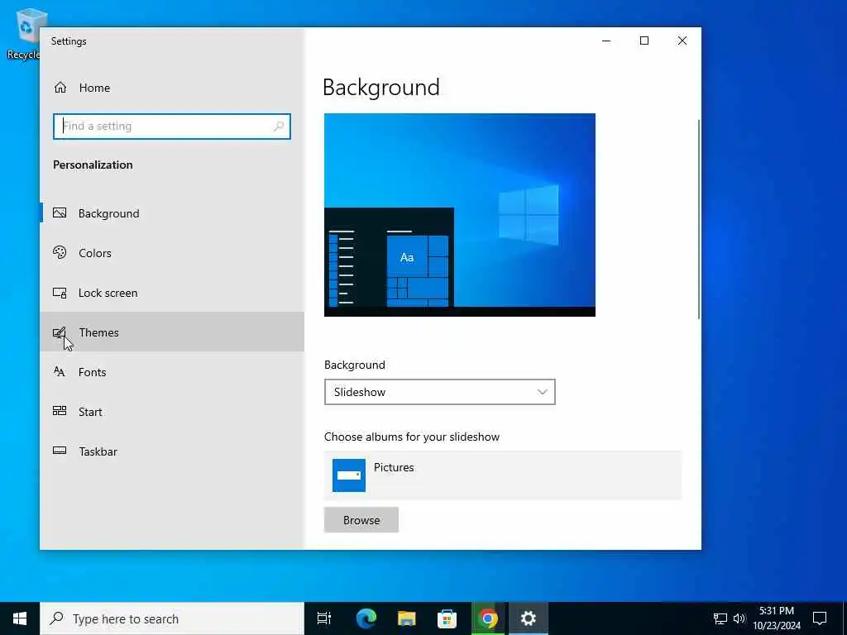Open the Start settings page
Image resolution: width=847 pixels, height=635 pixels.
pos(172,412)
